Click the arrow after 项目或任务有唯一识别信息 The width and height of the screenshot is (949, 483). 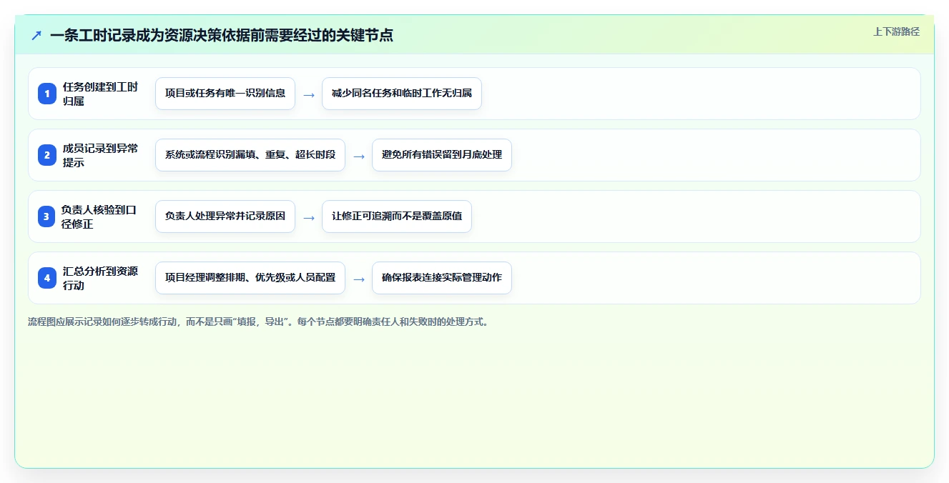coord(309,94)
